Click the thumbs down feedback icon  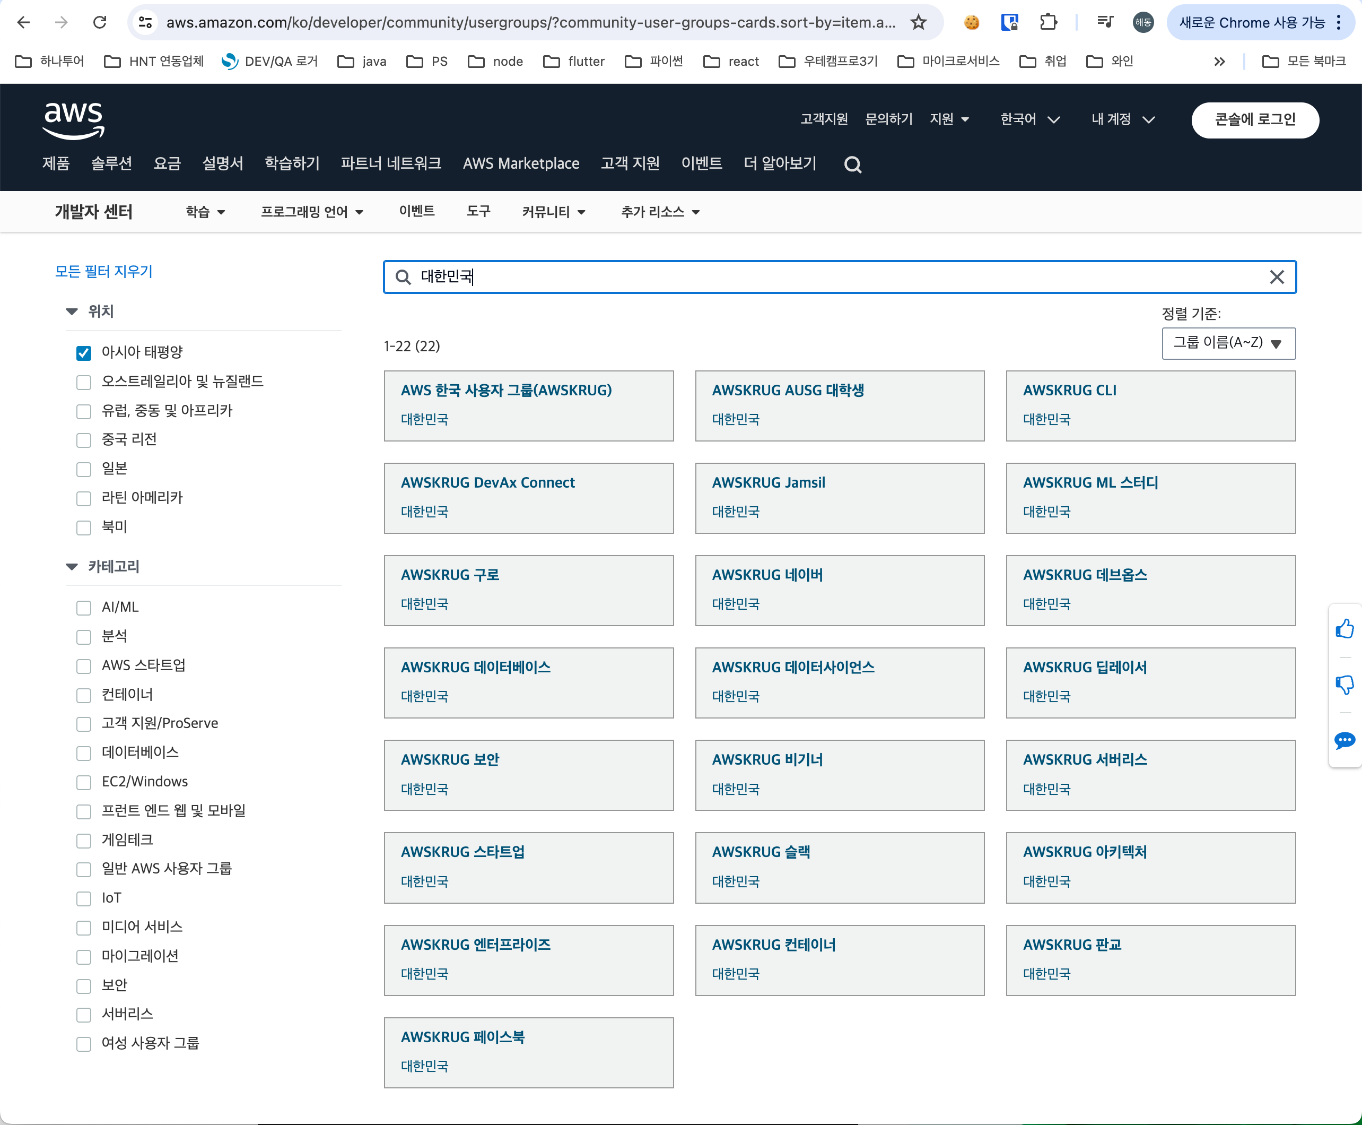[x=1345, y=685]
